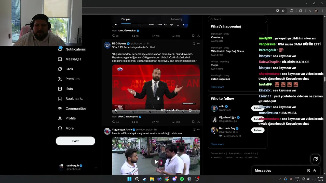Compose new message in Messages drawer

[308, 171]
